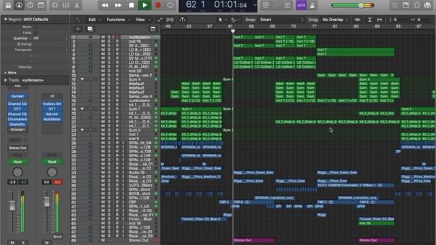
Task: Open Smart Controls
Action: 54,5
